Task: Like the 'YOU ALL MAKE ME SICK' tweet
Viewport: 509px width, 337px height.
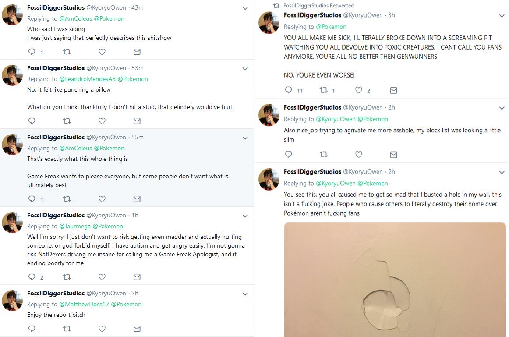Action: pos(359,90)
